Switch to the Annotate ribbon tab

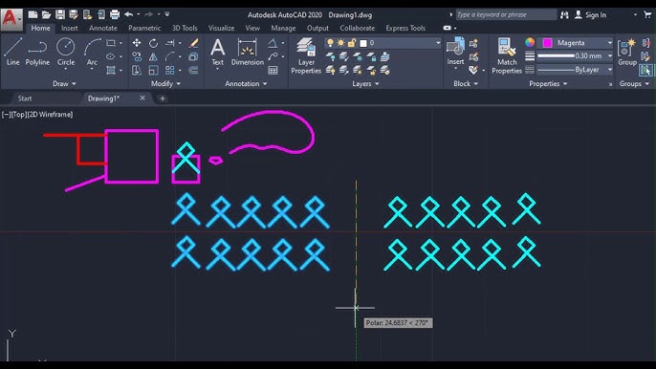pyautogui.click(x=103, y=28)
